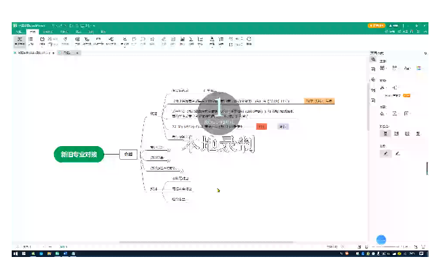
Task: Click the Format Painter tool
Action: click(x=64, y=40)
